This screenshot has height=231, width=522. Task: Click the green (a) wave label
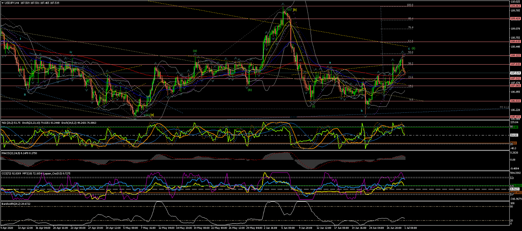(x=195, y=51)
